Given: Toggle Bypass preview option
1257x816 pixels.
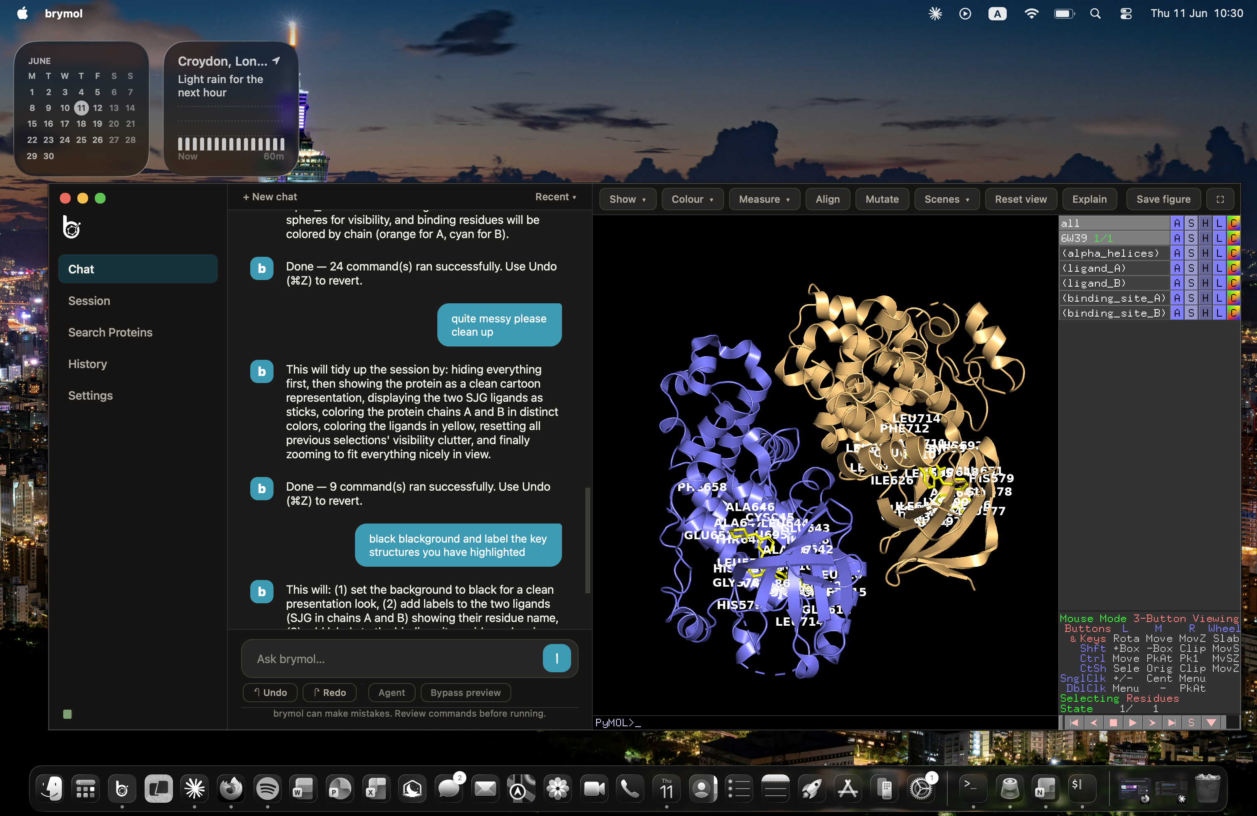Looking at the screenshot, I should tap(465, 693).
